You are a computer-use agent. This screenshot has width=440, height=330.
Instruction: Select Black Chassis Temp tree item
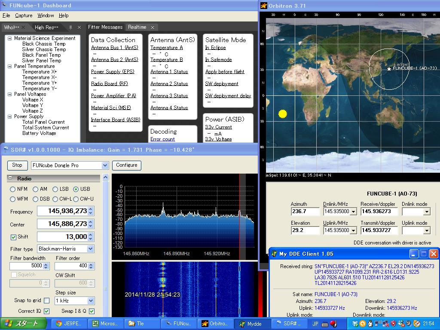pos(44,44)
